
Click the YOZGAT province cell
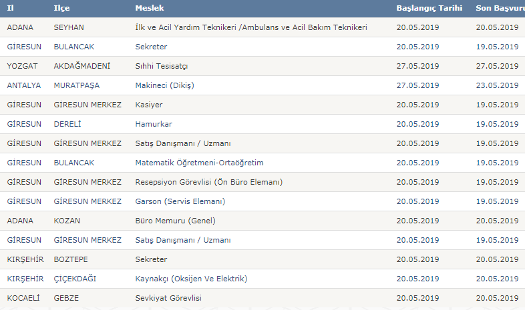point(22,66)
